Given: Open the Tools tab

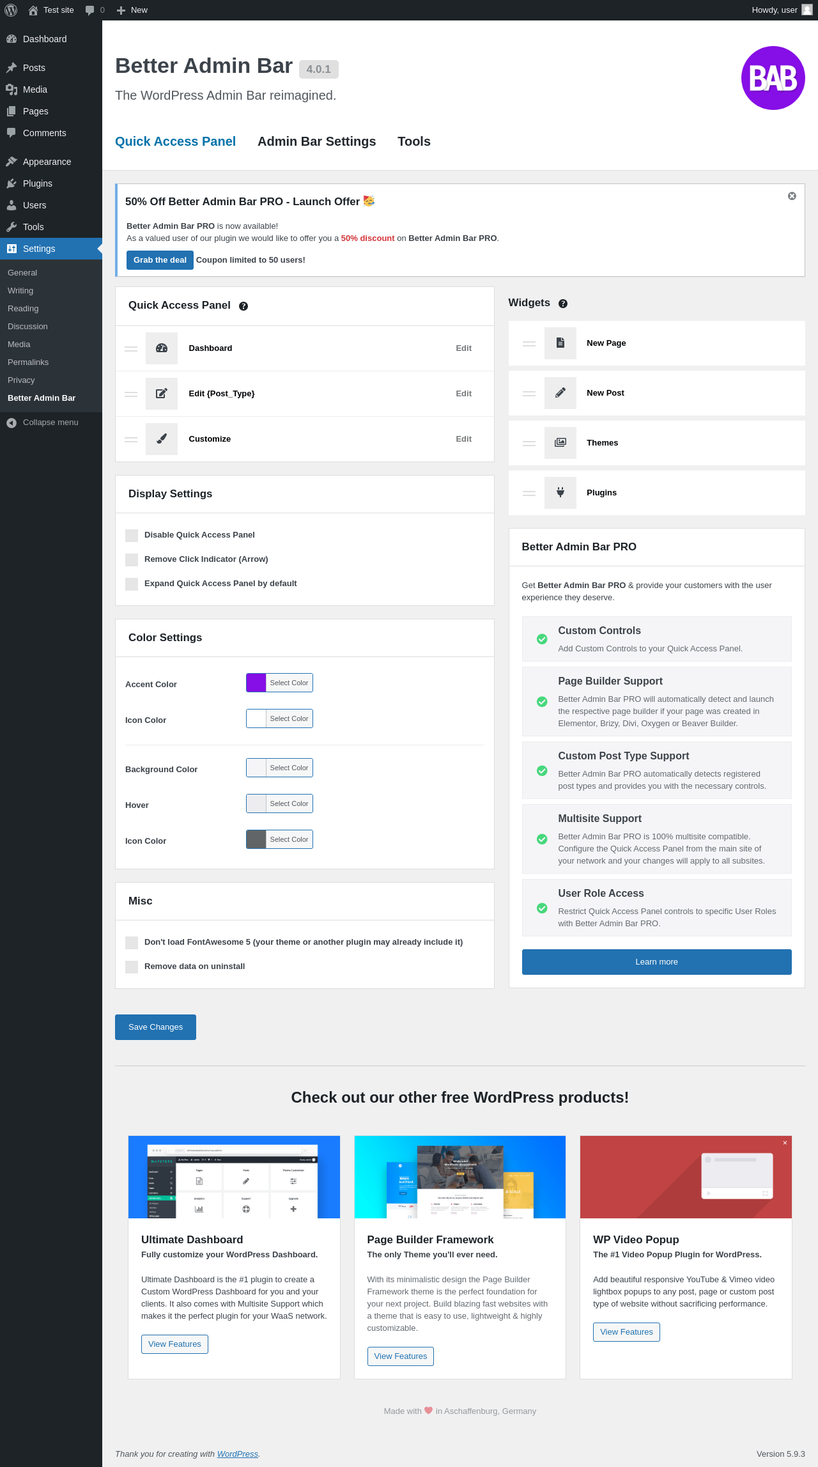Looking at the screenshot, I should [414, 141].
